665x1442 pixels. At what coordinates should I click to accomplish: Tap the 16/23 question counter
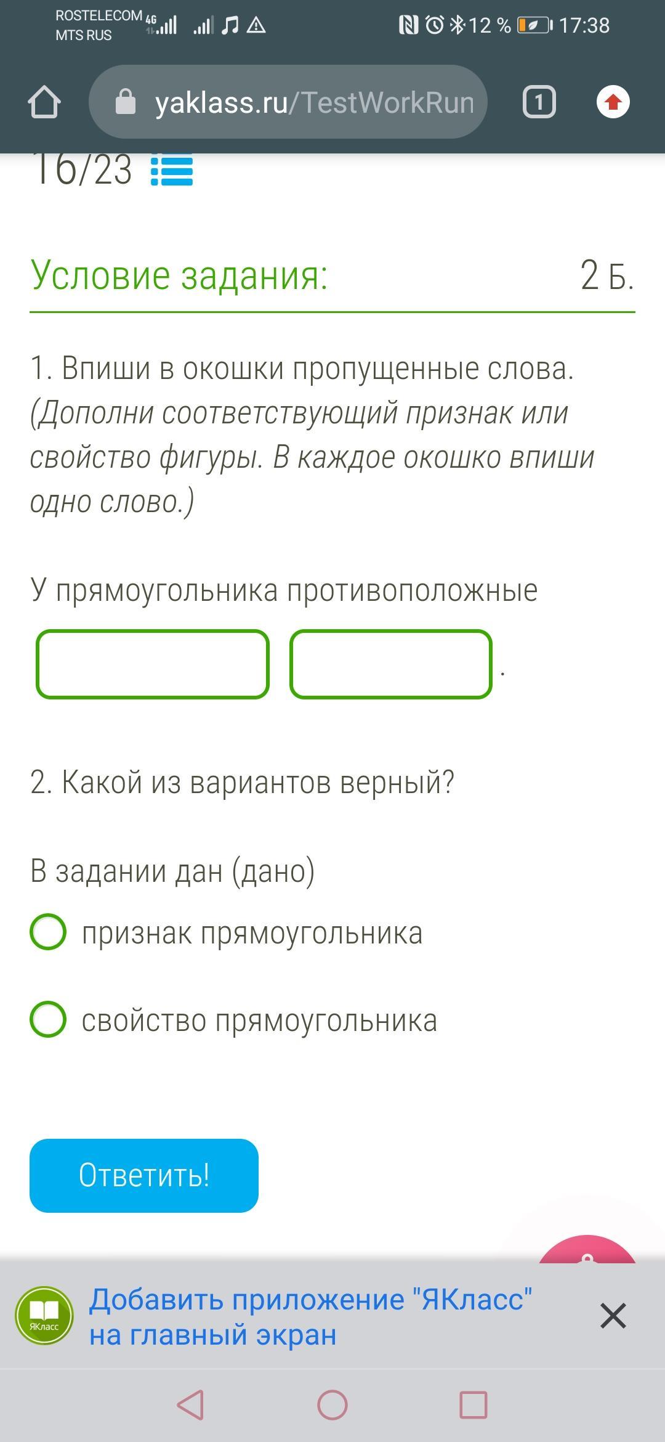81,169
